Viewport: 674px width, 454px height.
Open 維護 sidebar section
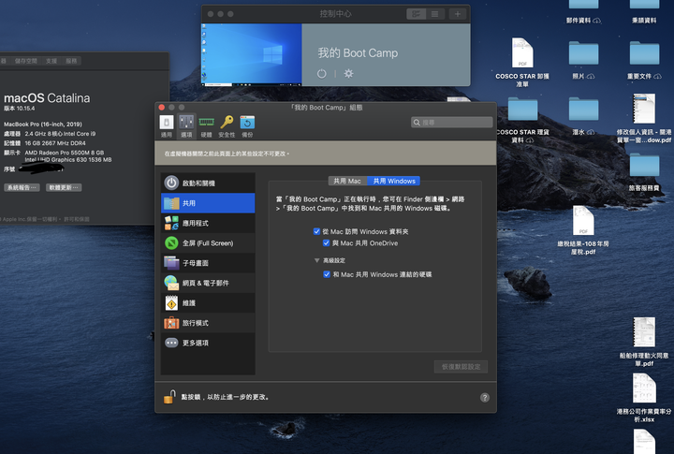(x=208, y=302)
